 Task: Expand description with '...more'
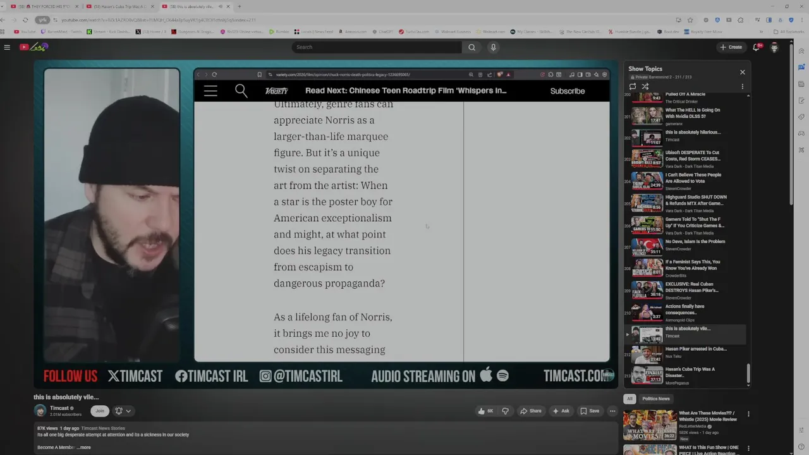click(x=83, y=447)
